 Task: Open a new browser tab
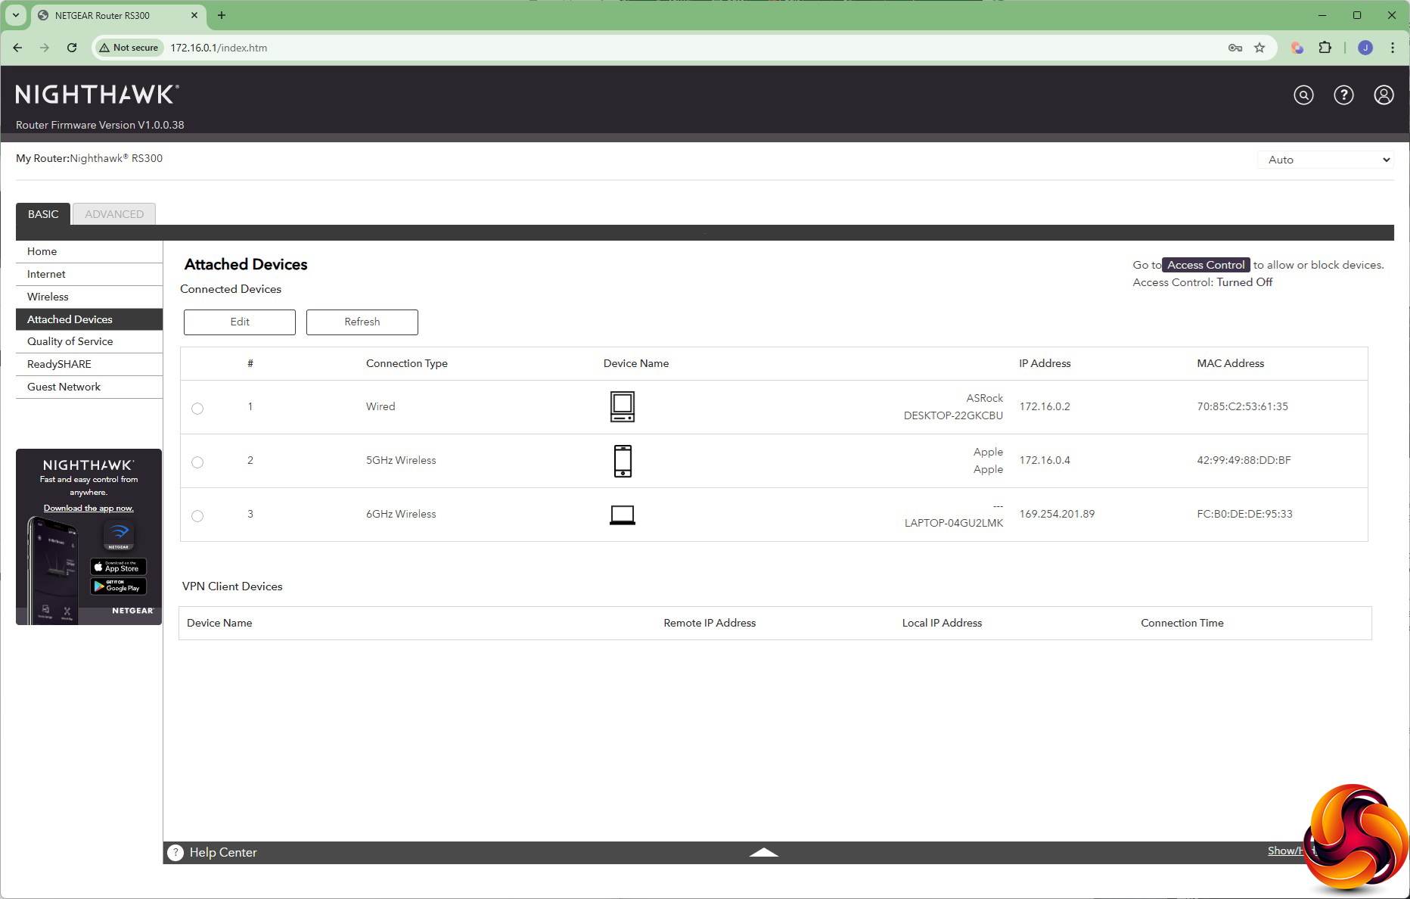(x=222, y=15)
